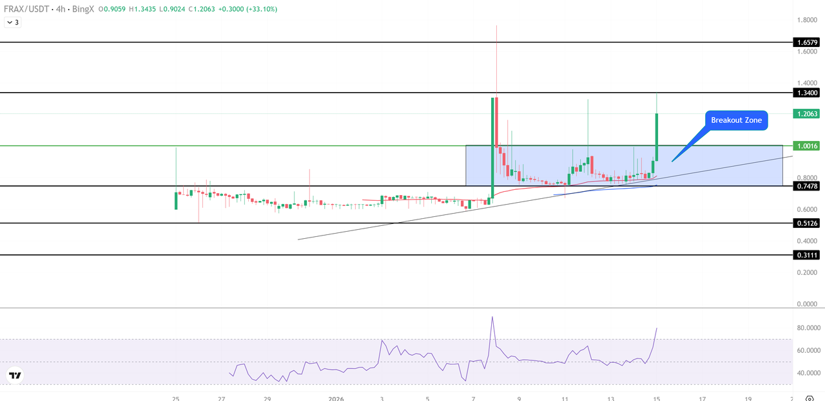Select the Breakout Zone callout label
The height and width of the screenshot is (401, 825).
click(736, 120)
